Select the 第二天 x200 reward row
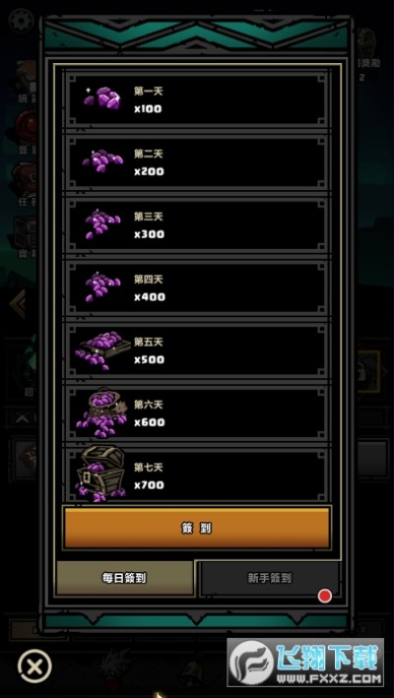The height and width of the screenshot is (698, 394). click(197, 162)
